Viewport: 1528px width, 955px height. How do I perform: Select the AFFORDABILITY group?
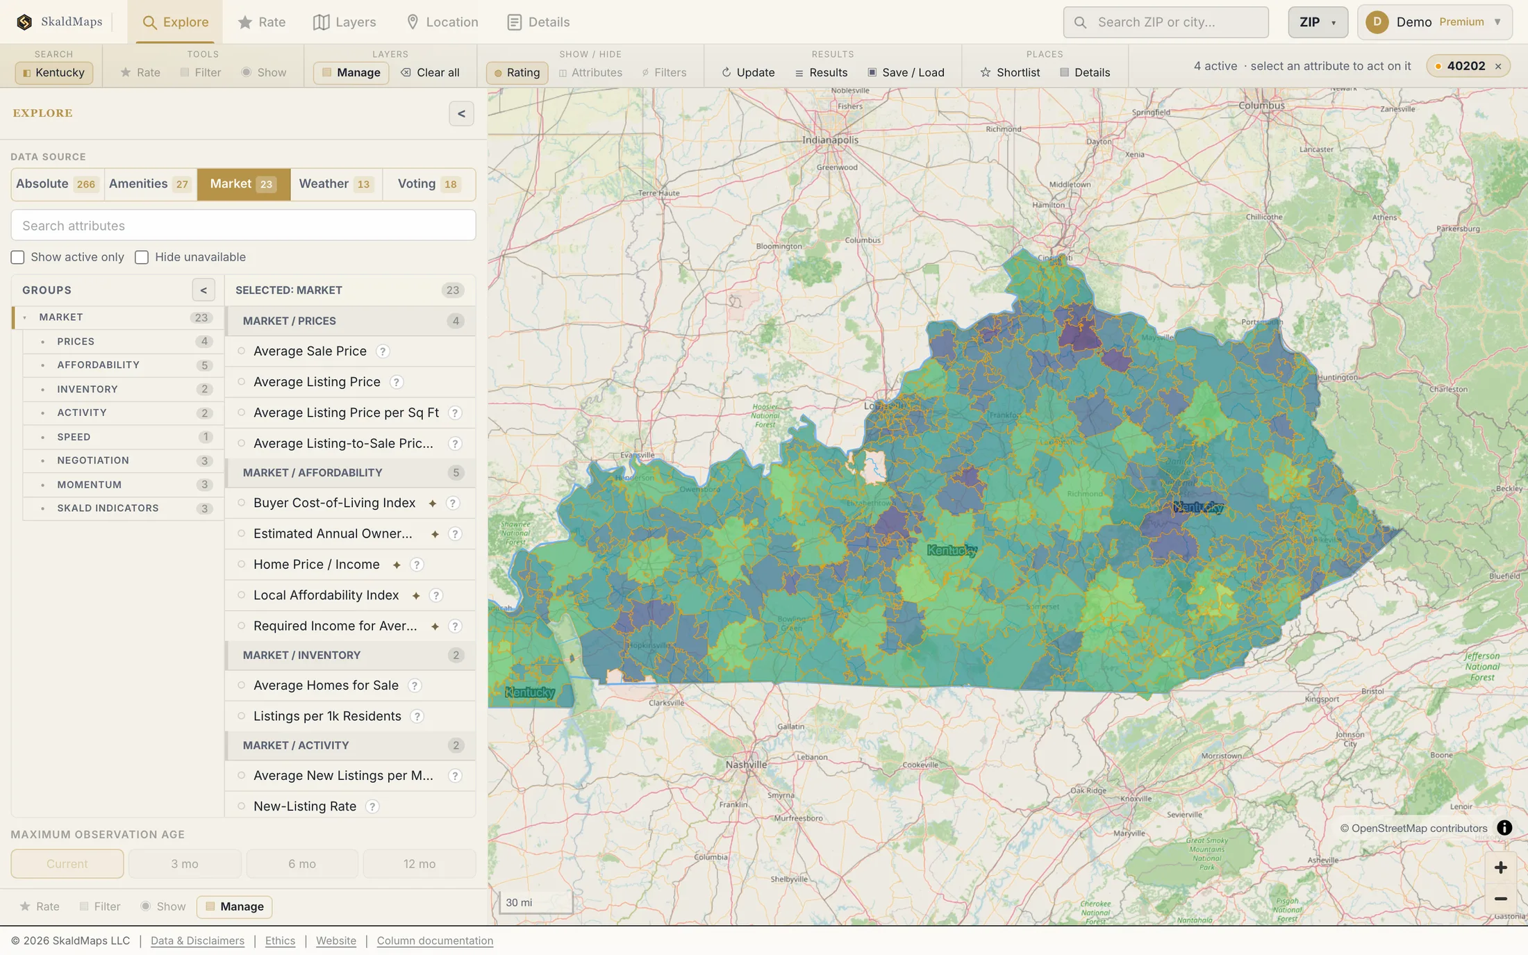123,365
